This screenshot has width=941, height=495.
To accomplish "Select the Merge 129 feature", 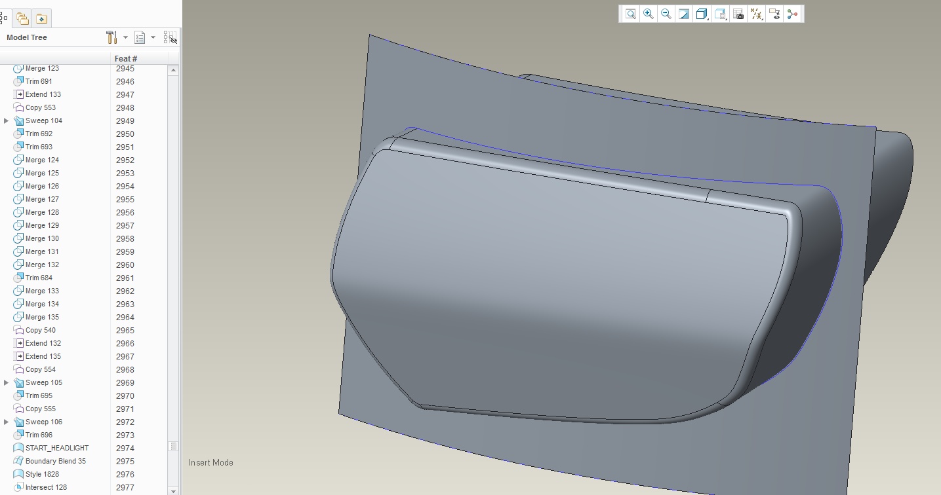I will [x=42, y=225].
